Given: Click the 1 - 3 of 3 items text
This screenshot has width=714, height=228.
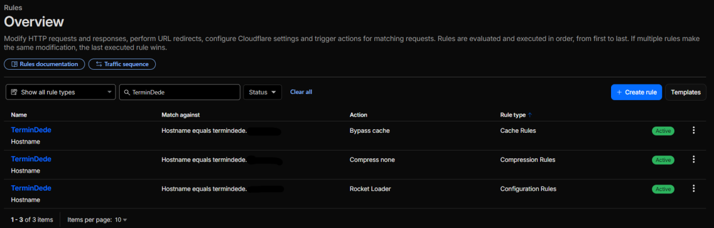Looking at the screenshot, I should tap(32, 220).
